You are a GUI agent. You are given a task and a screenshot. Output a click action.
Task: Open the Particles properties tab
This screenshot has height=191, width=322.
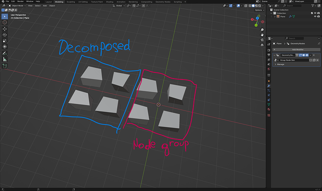pyautogui.click(x=269, y=90)
